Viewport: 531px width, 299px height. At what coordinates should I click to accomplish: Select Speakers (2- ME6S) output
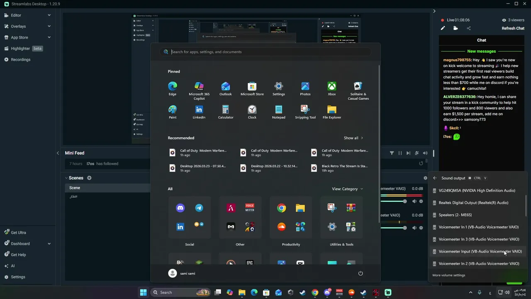click(x=477, y=215)
